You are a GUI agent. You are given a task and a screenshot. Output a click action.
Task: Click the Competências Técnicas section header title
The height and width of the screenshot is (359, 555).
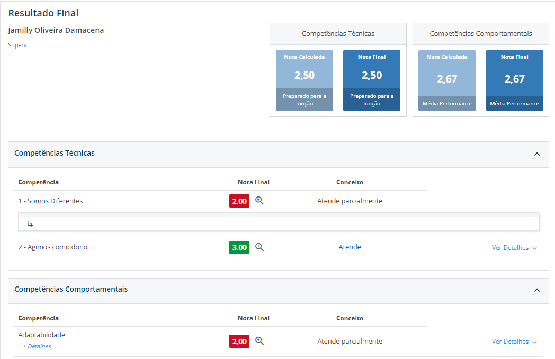coord(55,153)
